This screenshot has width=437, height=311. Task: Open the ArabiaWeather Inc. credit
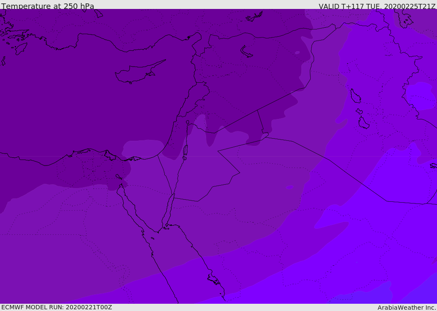point(407,307)
